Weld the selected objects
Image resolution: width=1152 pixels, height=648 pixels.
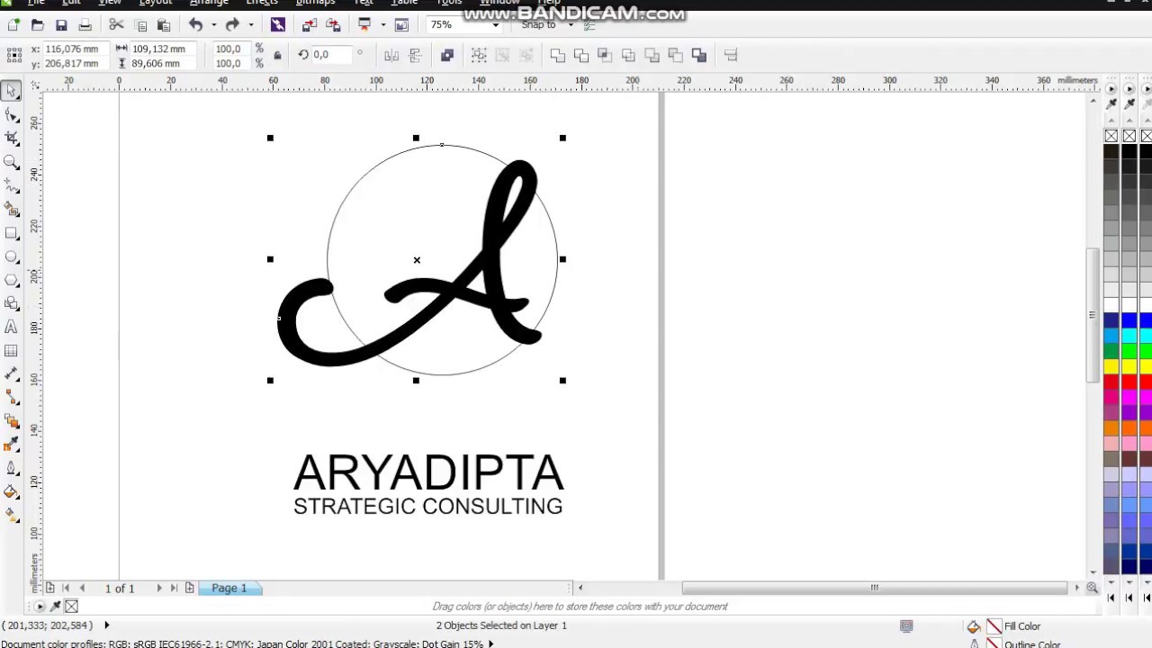click(558, 56)
